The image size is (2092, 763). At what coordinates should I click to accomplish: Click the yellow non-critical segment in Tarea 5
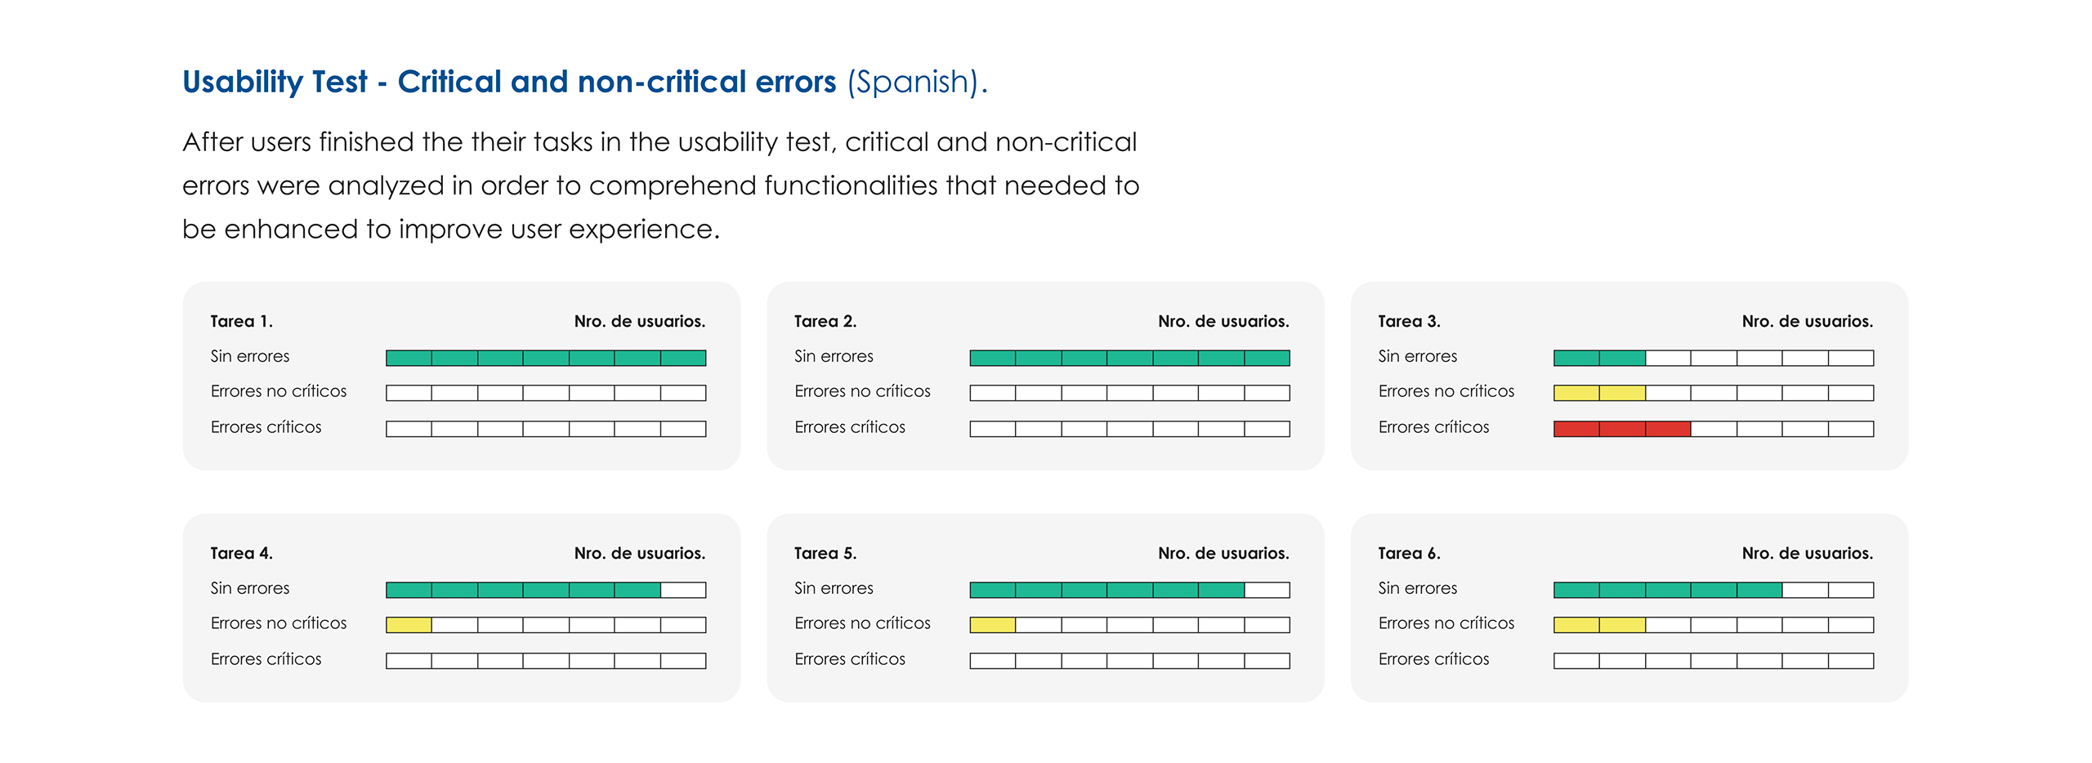(992, 625)
